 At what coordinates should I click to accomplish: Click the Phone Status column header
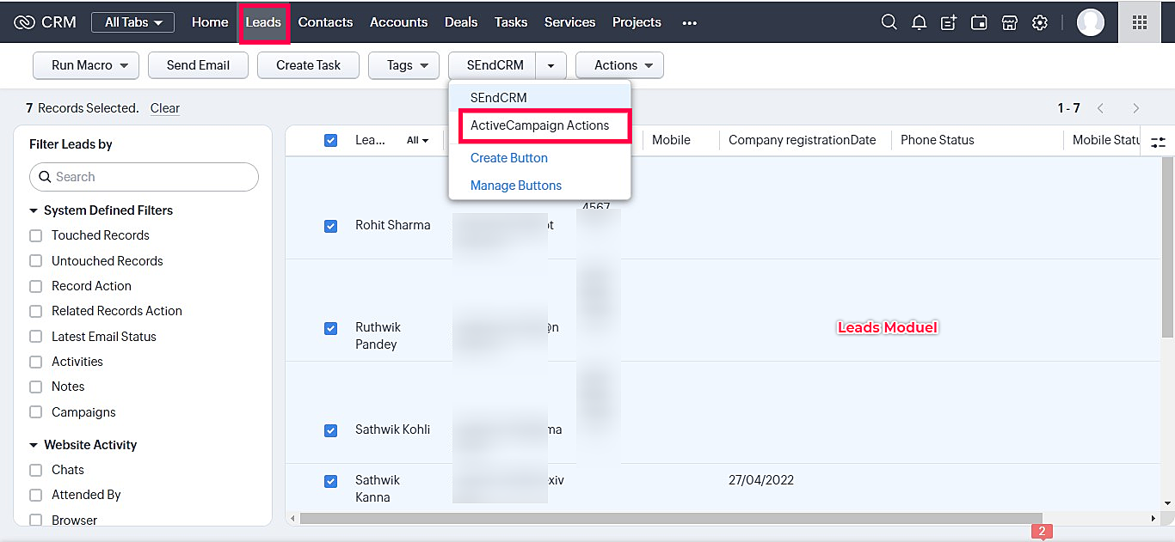pos(938,140)
